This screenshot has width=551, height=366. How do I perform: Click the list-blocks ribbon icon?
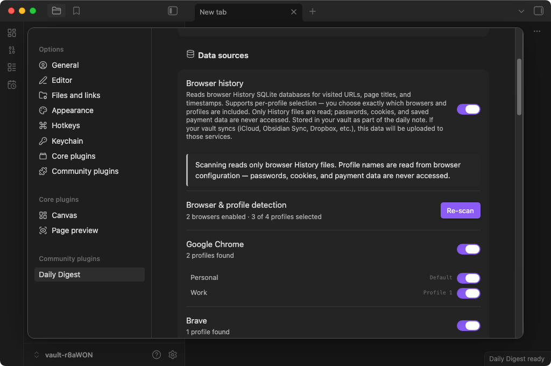(12, 67)
